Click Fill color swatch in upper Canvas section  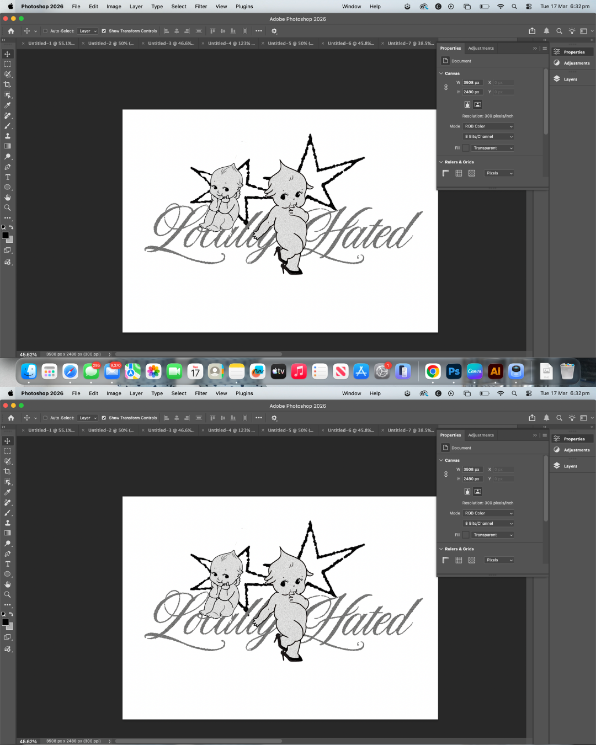click(466, 148)
